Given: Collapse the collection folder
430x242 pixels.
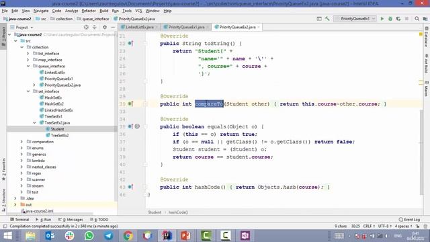Looking at the screenshot, I should click(x=22, y=47).
